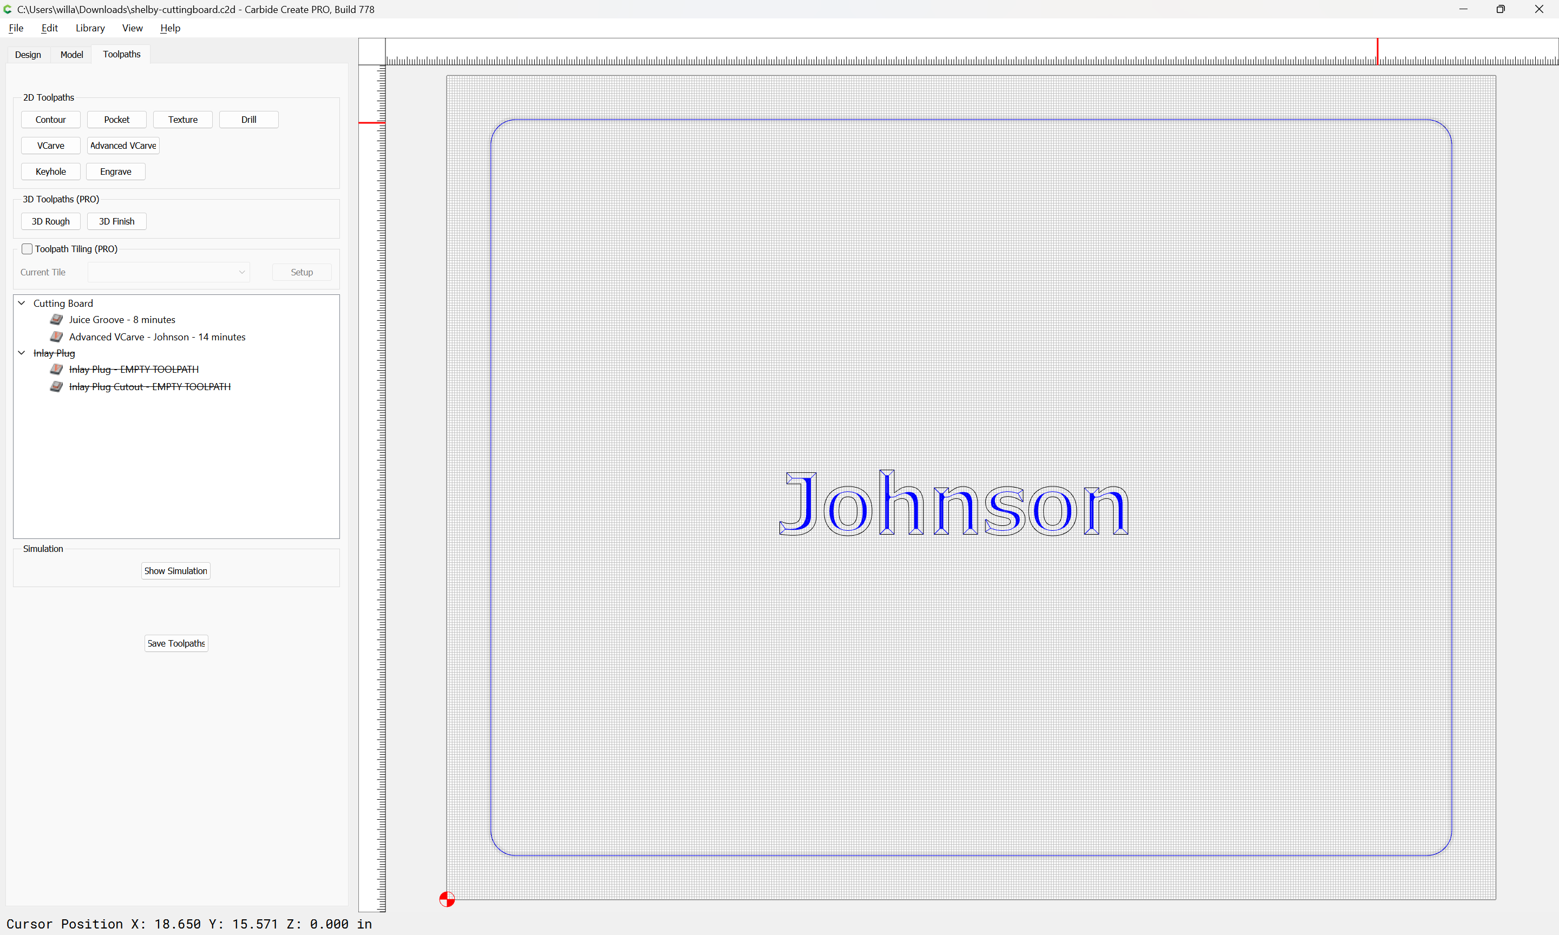Screen dimensions: 1559x935
Task: Enable Toolpath Tiling (PRO) checkbox
Action: [x=27, y=249]
